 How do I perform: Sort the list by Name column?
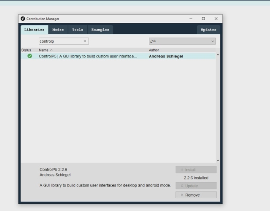(43, 50)
